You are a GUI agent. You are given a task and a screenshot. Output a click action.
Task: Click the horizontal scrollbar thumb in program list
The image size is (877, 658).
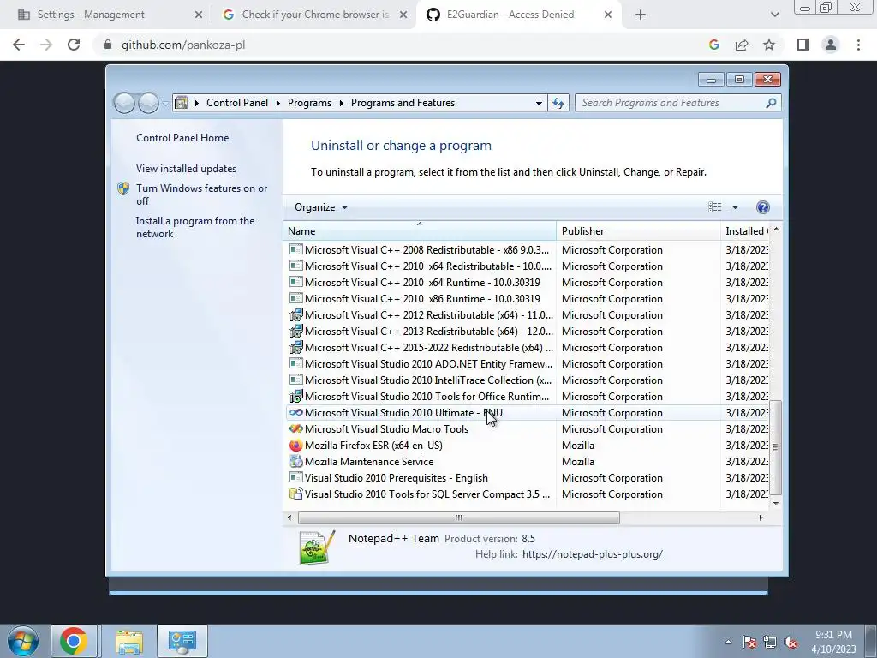coord(459,517)
